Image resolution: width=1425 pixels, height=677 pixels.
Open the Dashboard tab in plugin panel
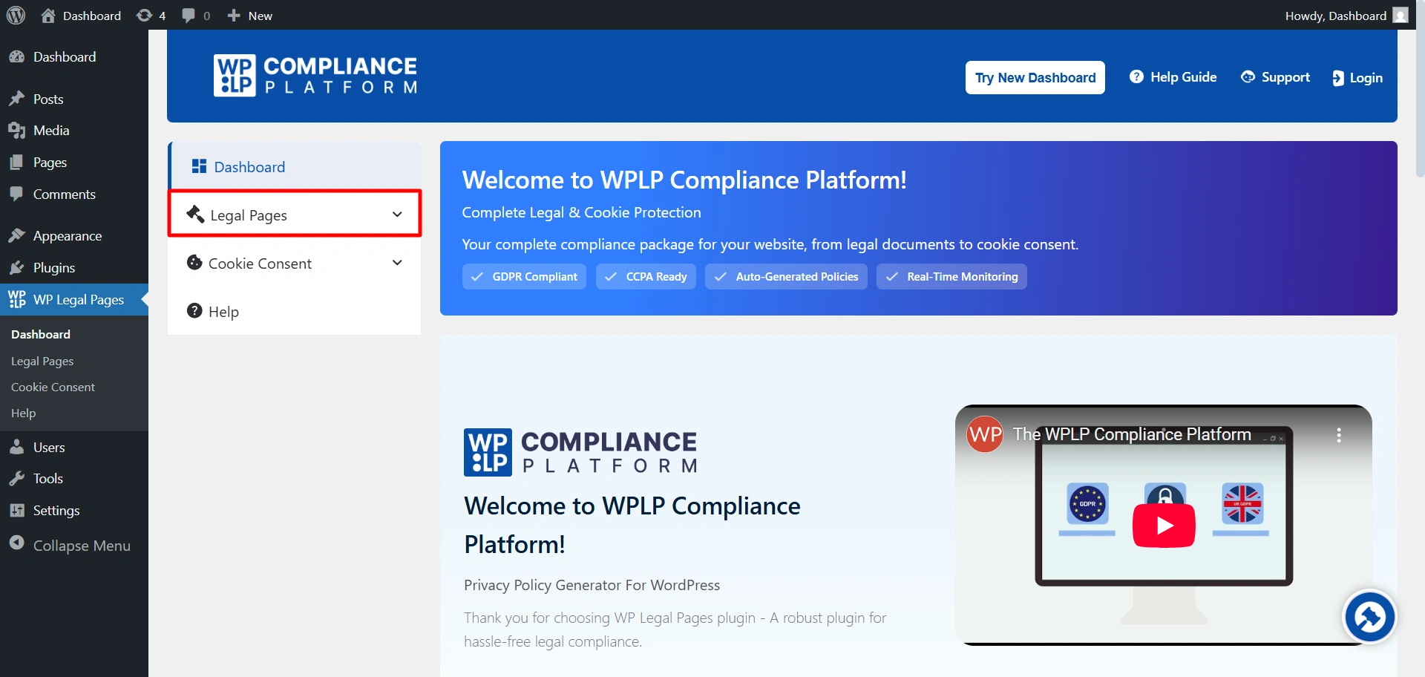click(249, 166)
